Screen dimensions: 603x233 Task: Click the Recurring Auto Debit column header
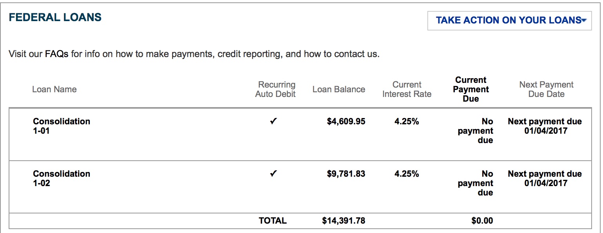click(276, 90)
